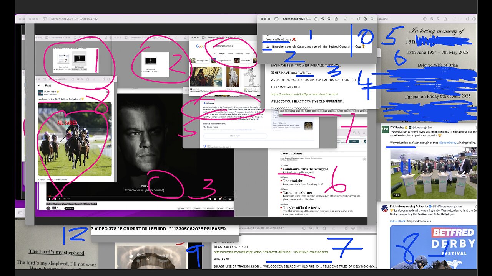Click the 'Lambourn runs them ragged' headline
The image size is (492, 276).
(x=306, y=169)
